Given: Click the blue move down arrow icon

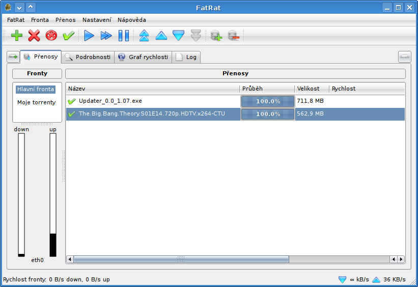Looking at the screenshot, I should (x=178, y=35).
